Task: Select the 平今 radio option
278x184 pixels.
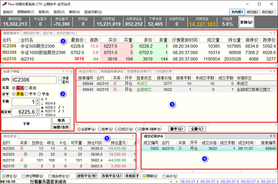Action: [x=26, y=94]
